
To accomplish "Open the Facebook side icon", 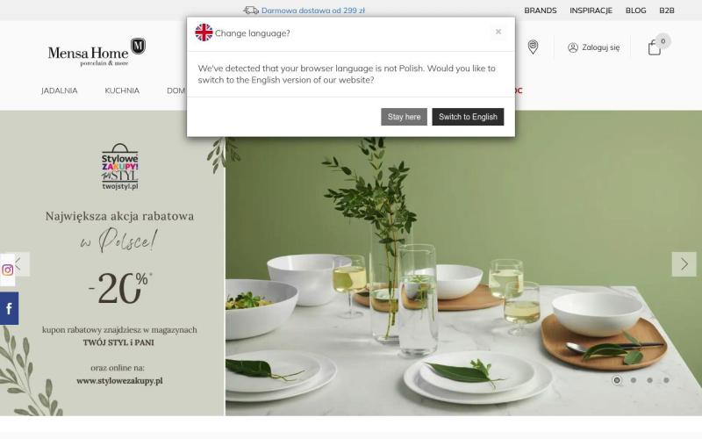I will point(9,309).
